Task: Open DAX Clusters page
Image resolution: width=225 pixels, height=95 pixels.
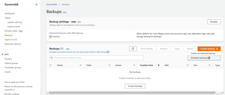Action: 8,59
